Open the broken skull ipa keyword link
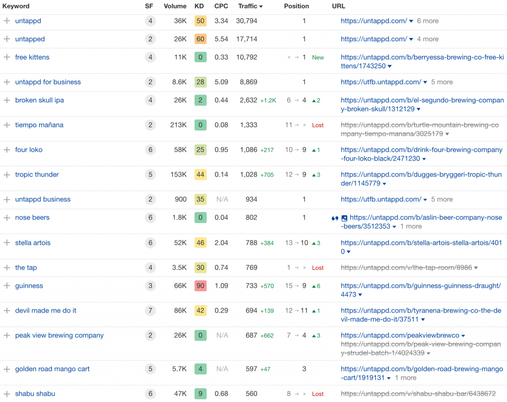Screen dimensions: 507x402 pyautogui.click(x=40, y=100)
